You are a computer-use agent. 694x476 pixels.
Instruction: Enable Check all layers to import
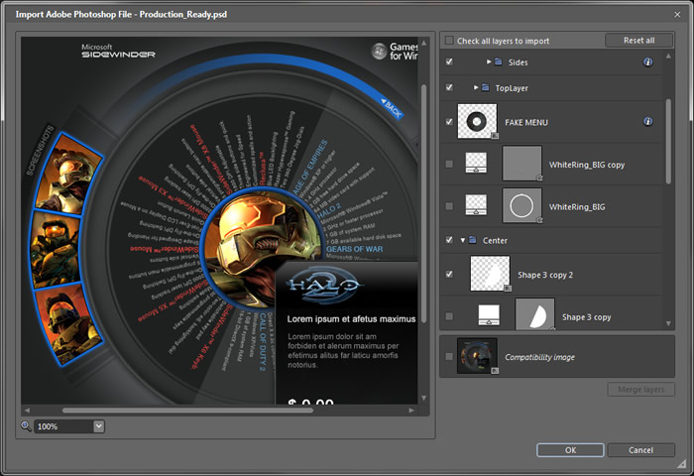(449, 41)
